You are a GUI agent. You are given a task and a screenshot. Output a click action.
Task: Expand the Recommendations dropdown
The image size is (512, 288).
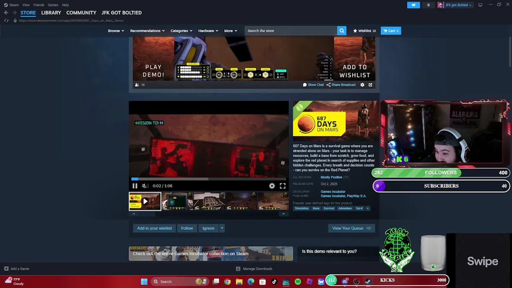[x=148, y=31]
